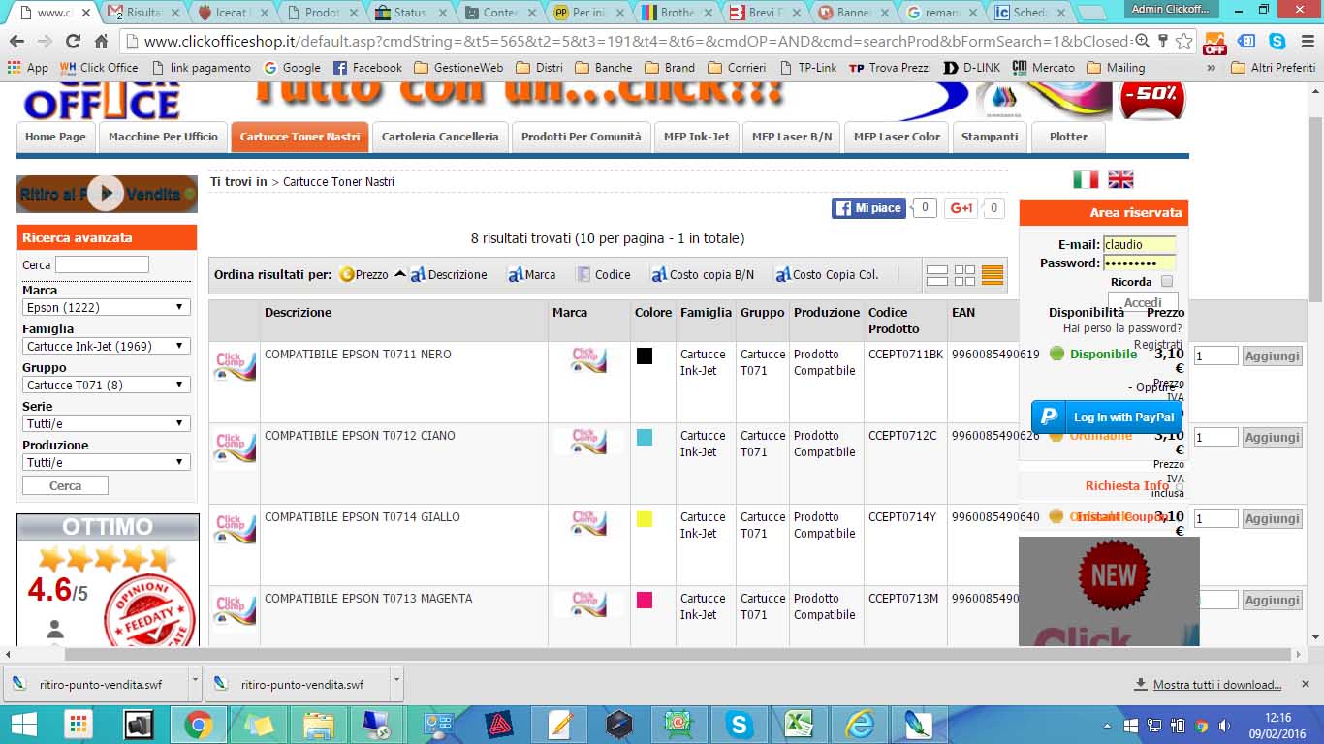The width and height of the screenshot is (1324, 744).
Task: Click the red OFF extension icon
Action: click(x=1214, y=43)
